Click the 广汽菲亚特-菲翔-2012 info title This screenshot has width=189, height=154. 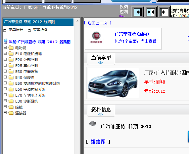coord(126,126)
